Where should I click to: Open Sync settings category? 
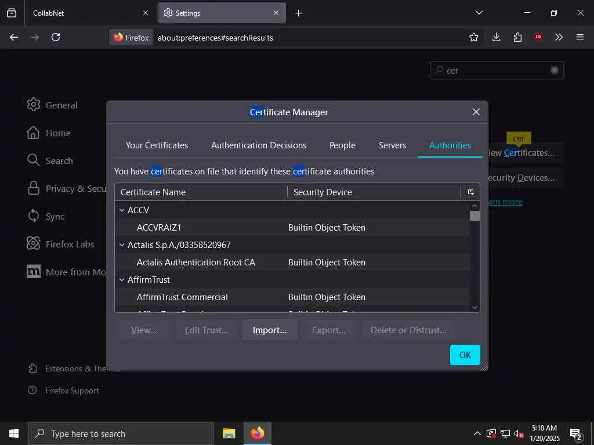click(x=46, y=216)
